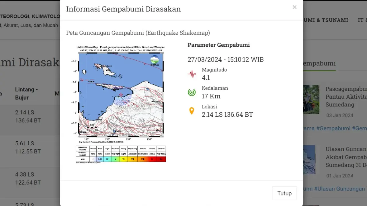
Task: Open the Ulasan Guncangan news link in the background
Action: pyautogui.click(x=346, y=157)
